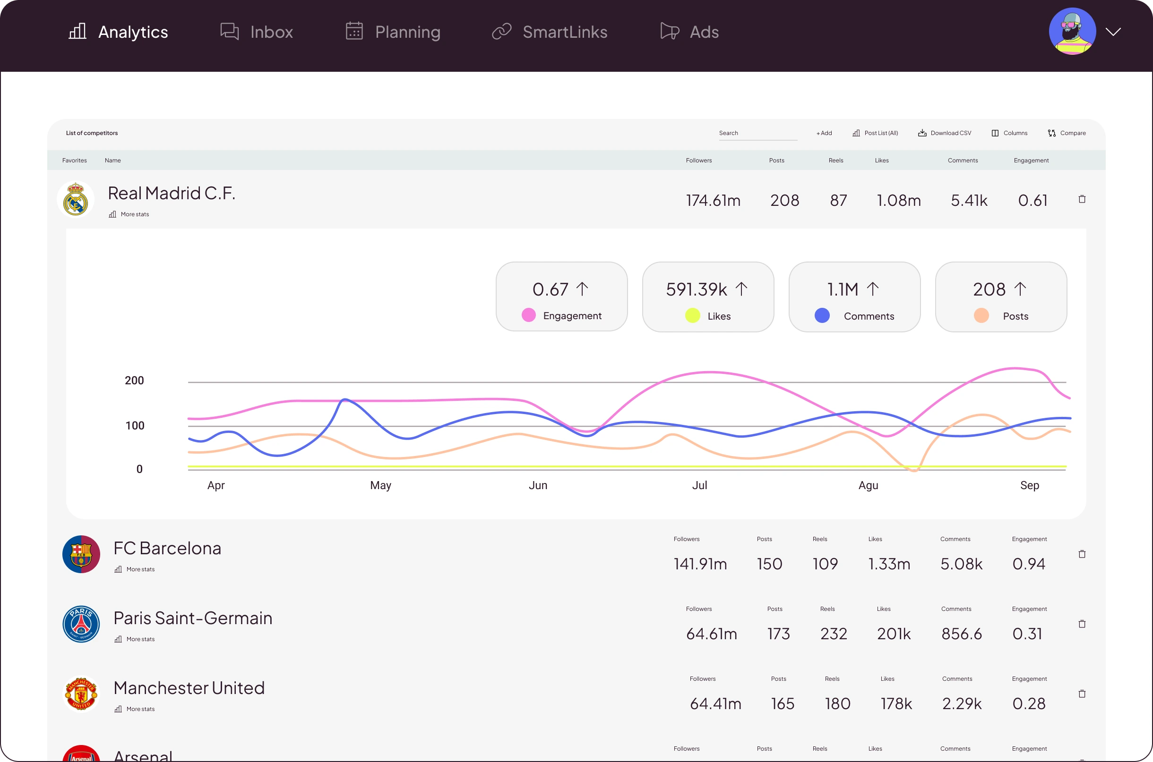Click the Download CSV icon
Image resolution: width=1153 pixels, height=762 pixels.
922,133
